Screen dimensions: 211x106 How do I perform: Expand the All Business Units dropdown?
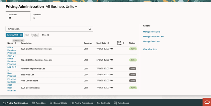(76, 7)
